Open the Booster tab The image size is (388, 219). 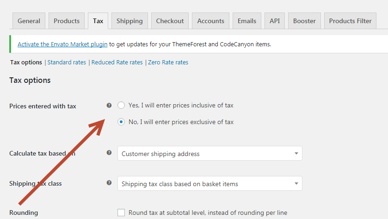tap(304, 21)
